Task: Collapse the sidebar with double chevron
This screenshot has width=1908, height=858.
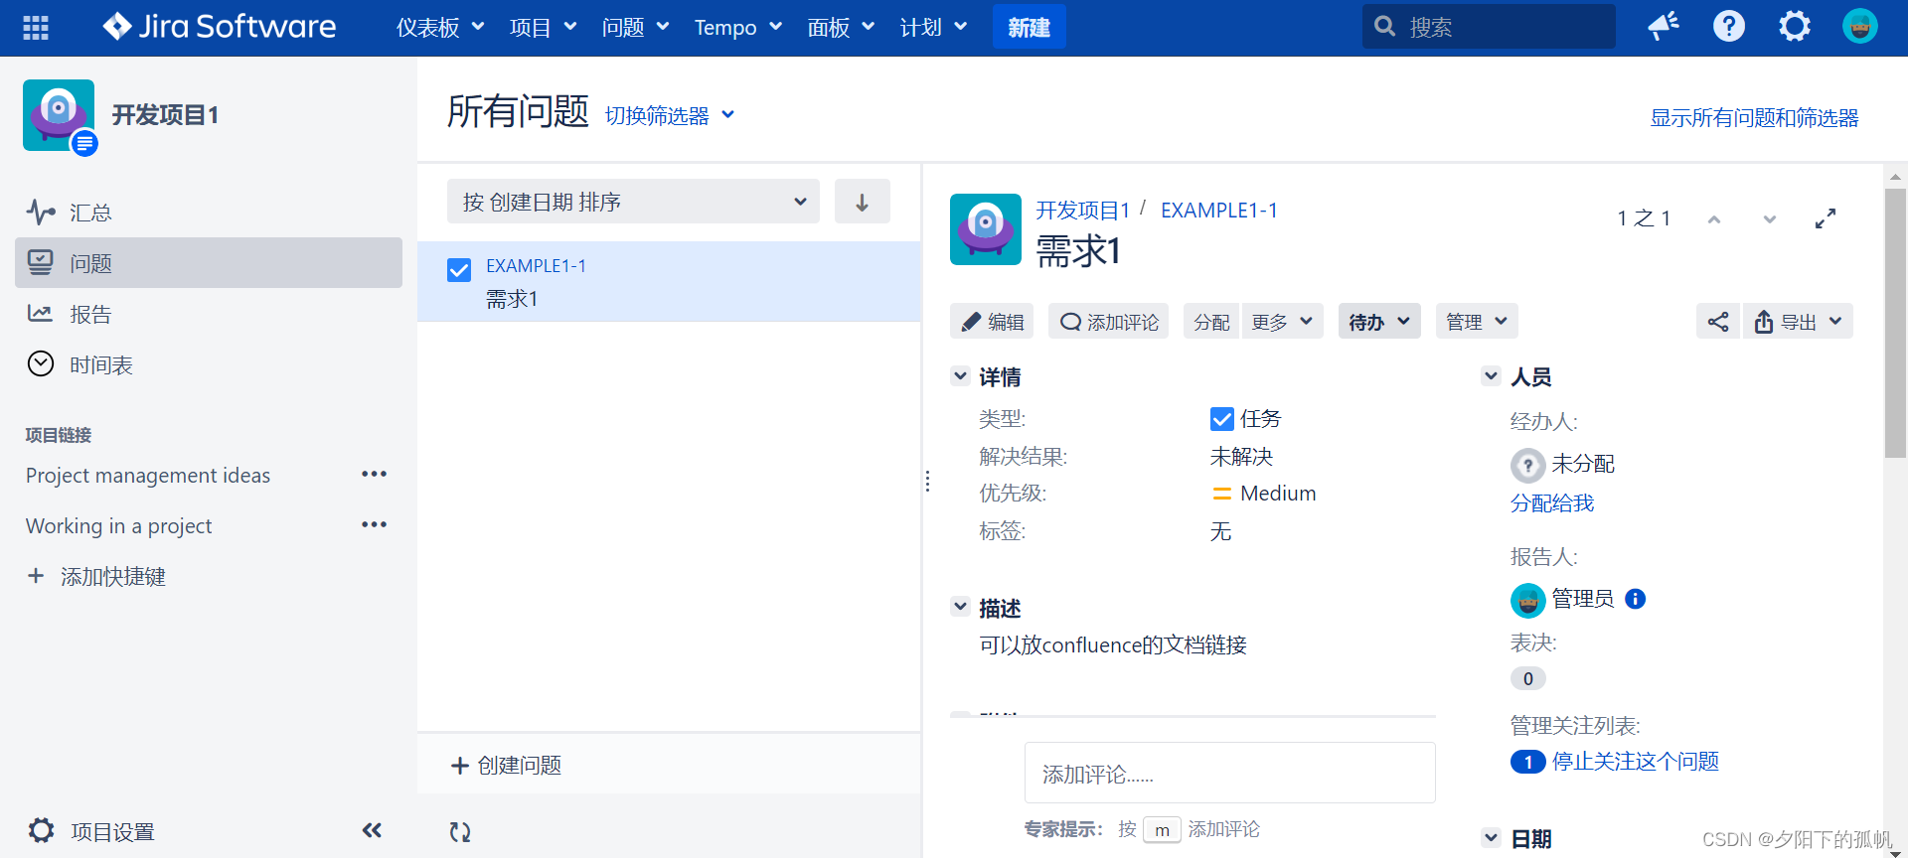Action: coord(372,830)
